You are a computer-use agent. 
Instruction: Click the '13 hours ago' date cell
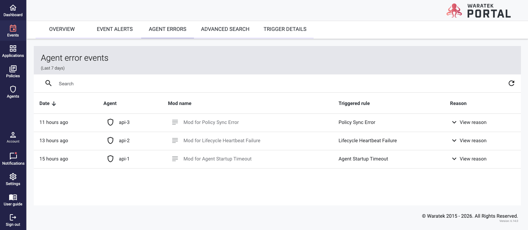[54, 140]
